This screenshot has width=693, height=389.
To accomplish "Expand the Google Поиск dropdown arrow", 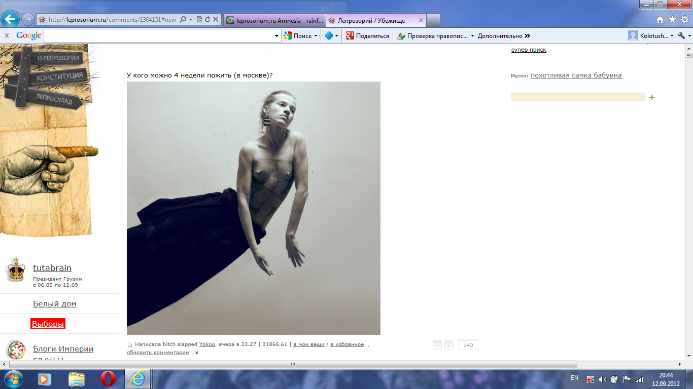I will 316,36.
